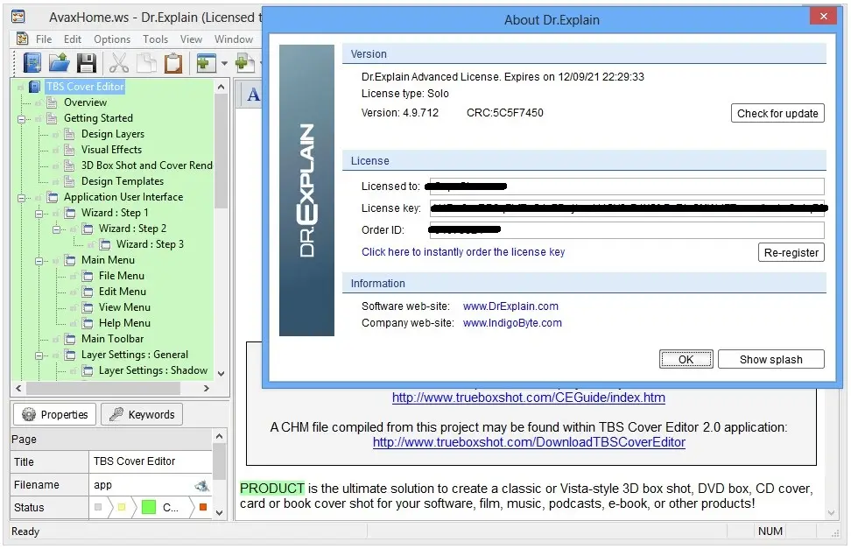Switch to the Properties tab
The height and width of the screenshot is (549, 851).
(54, 415)
